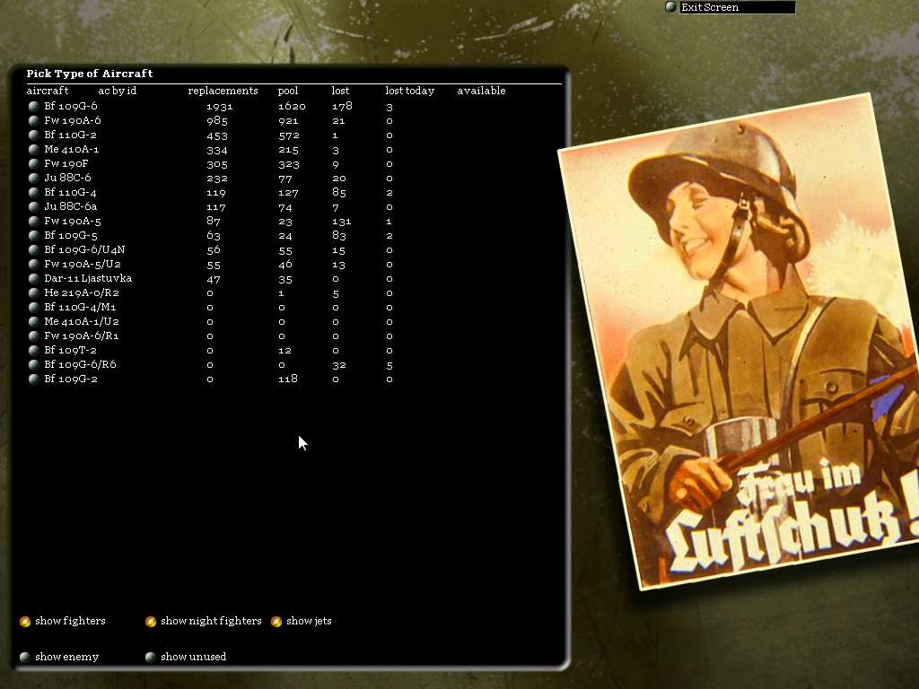The image size is (919, 689).
Task: Pick the Fw 190A-5/U2 selector button
Action: [x=33, y=265]
